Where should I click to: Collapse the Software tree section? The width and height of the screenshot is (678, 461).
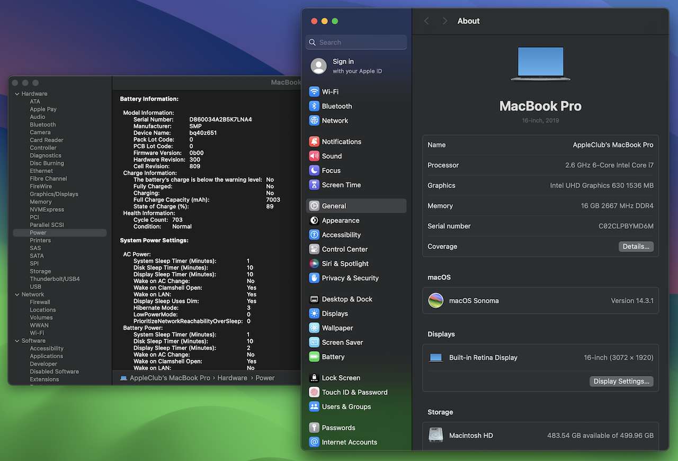(16, 341)
